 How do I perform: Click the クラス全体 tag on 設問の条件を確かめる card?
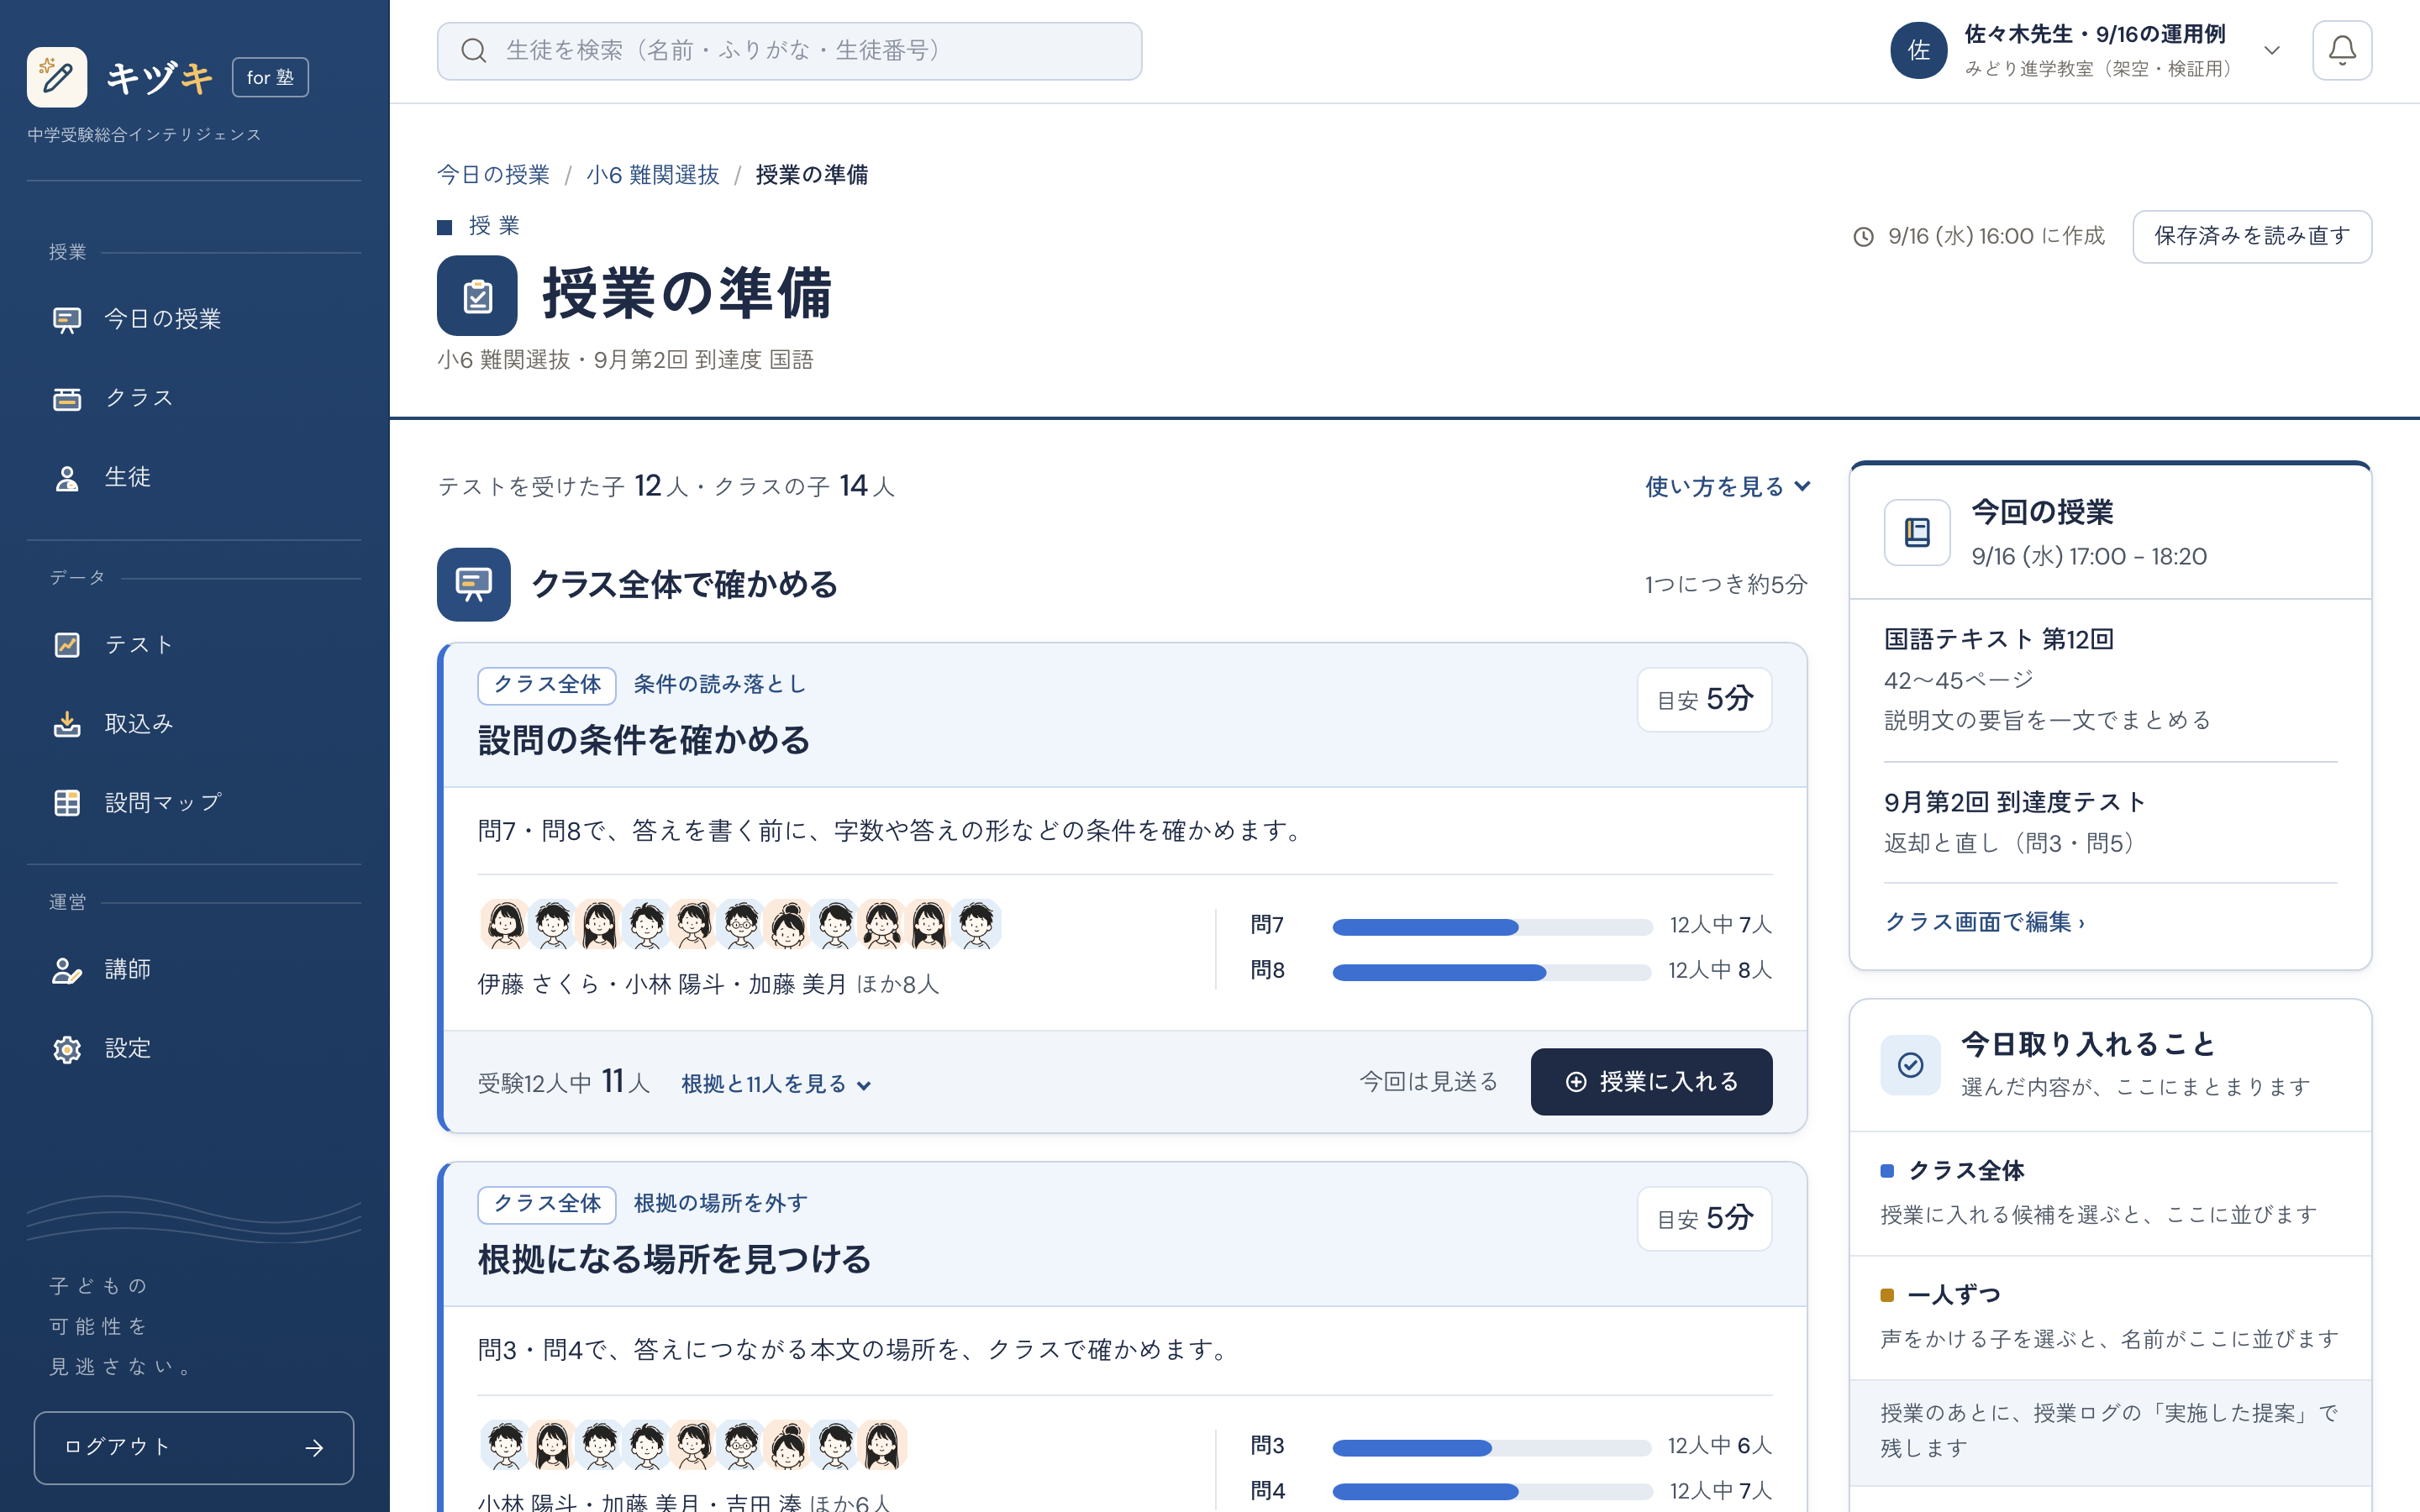click(547, 685)
